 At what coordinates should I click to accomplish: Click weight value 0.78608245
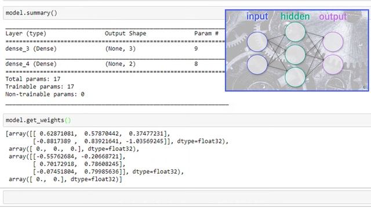[101, 164]
